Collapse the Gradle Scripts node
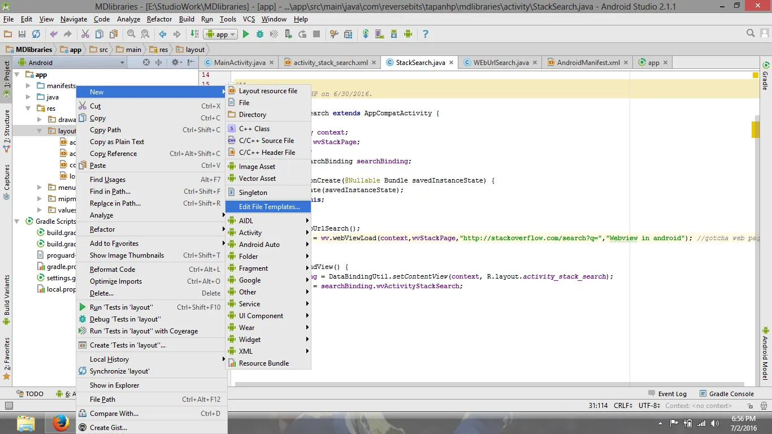This screenshot has height=434, width=772. [x=17, y=222]
